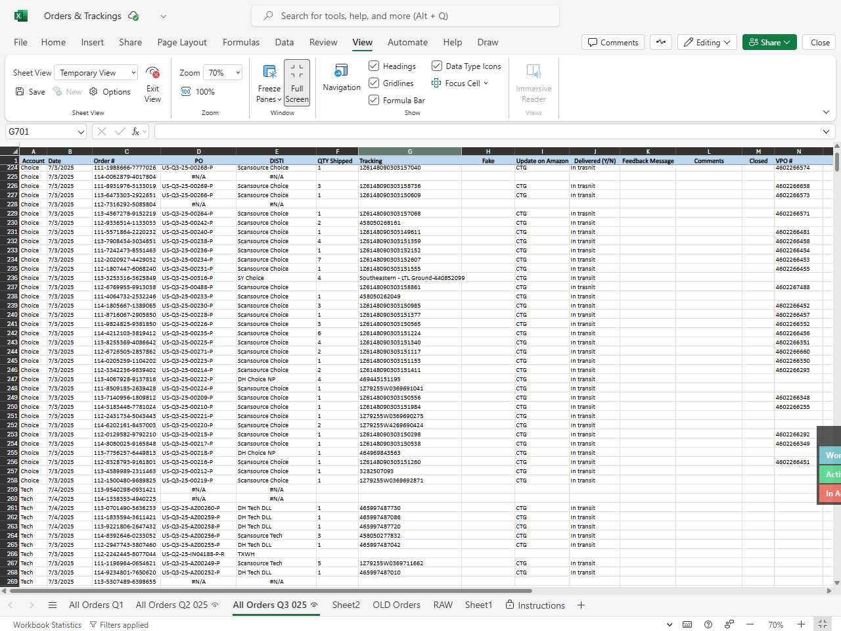841x631 pixels.
Task: Open the RAW sheet tab
Action: 443,605
